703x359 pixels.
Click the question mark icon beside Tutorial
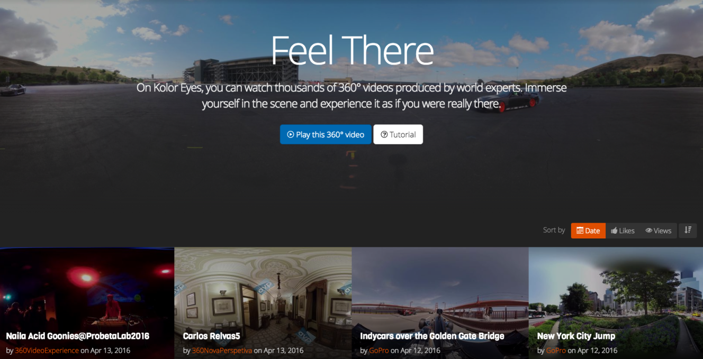pos(384,134)
